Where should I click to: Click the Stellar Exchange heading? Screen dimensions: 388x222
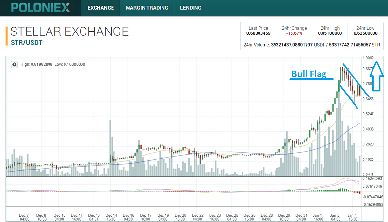click(69, 32)
